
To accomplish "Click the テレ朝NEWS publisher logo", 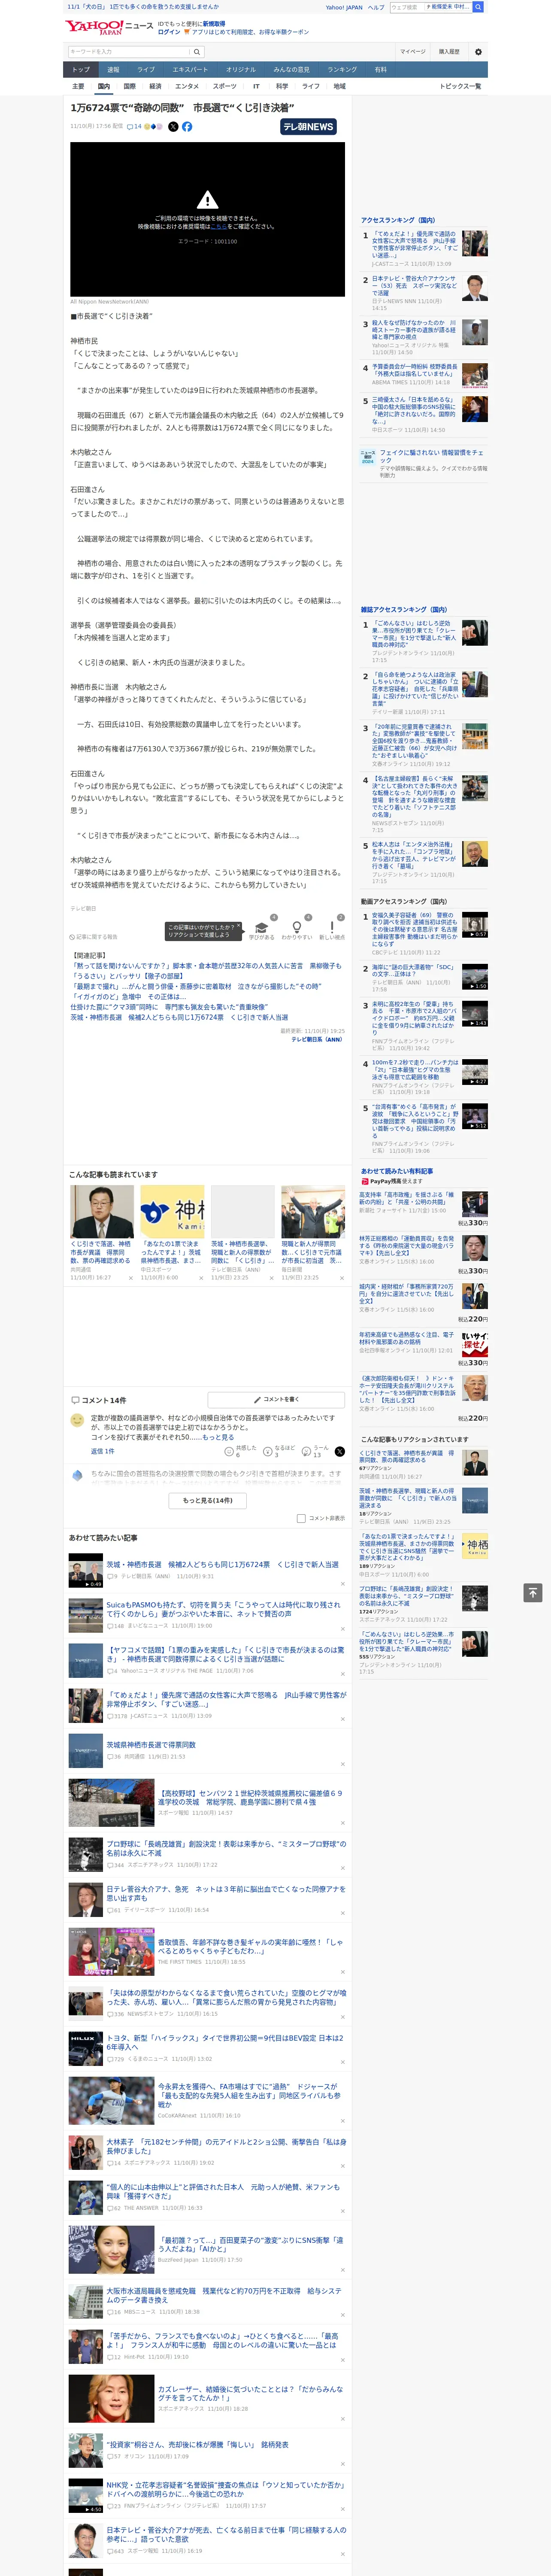I will [x=309, y=127].
